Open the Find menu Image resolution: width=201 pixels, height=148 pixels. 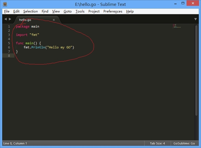point(45,11)
